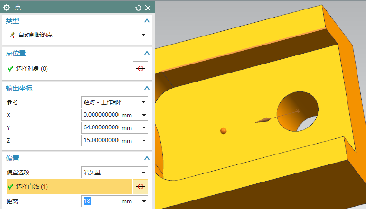Collapse the 点位置 section
This screenshot has width=366, height=209.
(147, 53)
